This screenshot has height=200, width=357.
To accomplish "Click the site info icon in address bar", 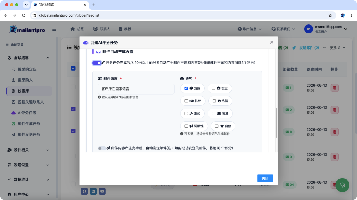I will pos(34,15).
